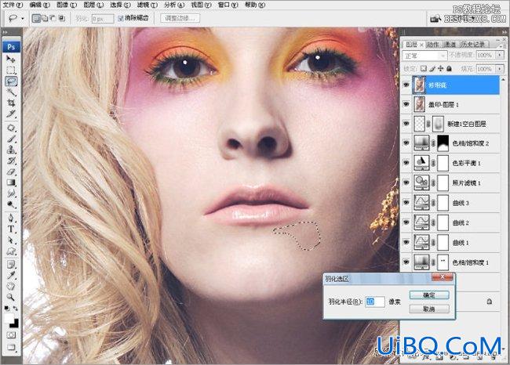This screenshot has width=510, height=365.
Task: Choose Intersect with selection mode
Action: (x=61, y=18)
